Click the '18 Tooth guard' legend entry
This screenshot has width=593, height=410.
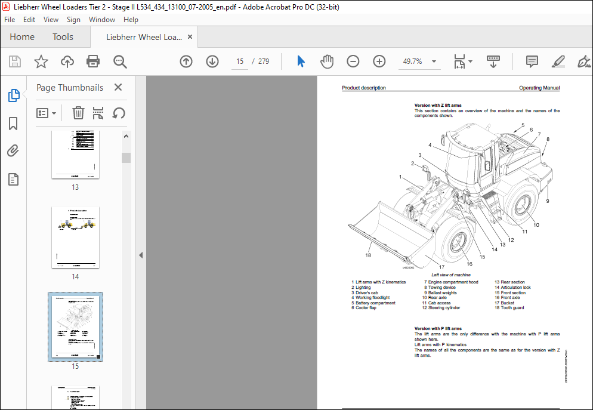click(x=509, y=308)
